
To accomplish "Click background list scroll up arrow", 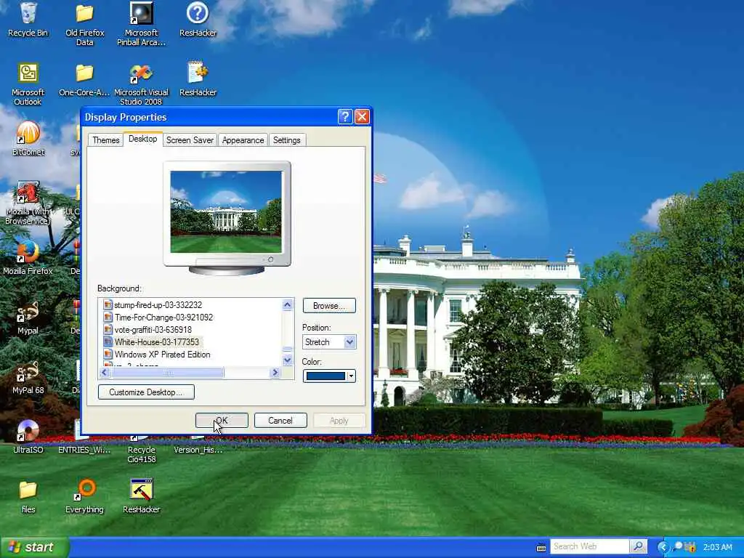I will point(287,304).
